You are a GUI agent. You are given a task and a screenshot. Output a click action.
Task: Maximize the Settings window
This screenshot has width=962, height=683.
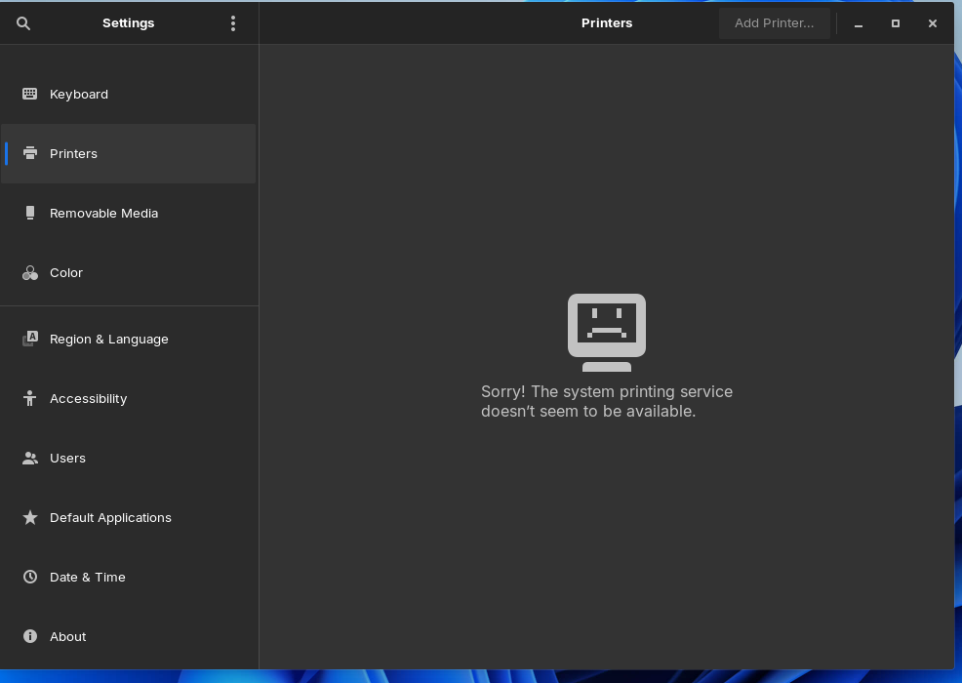[895, 23]
